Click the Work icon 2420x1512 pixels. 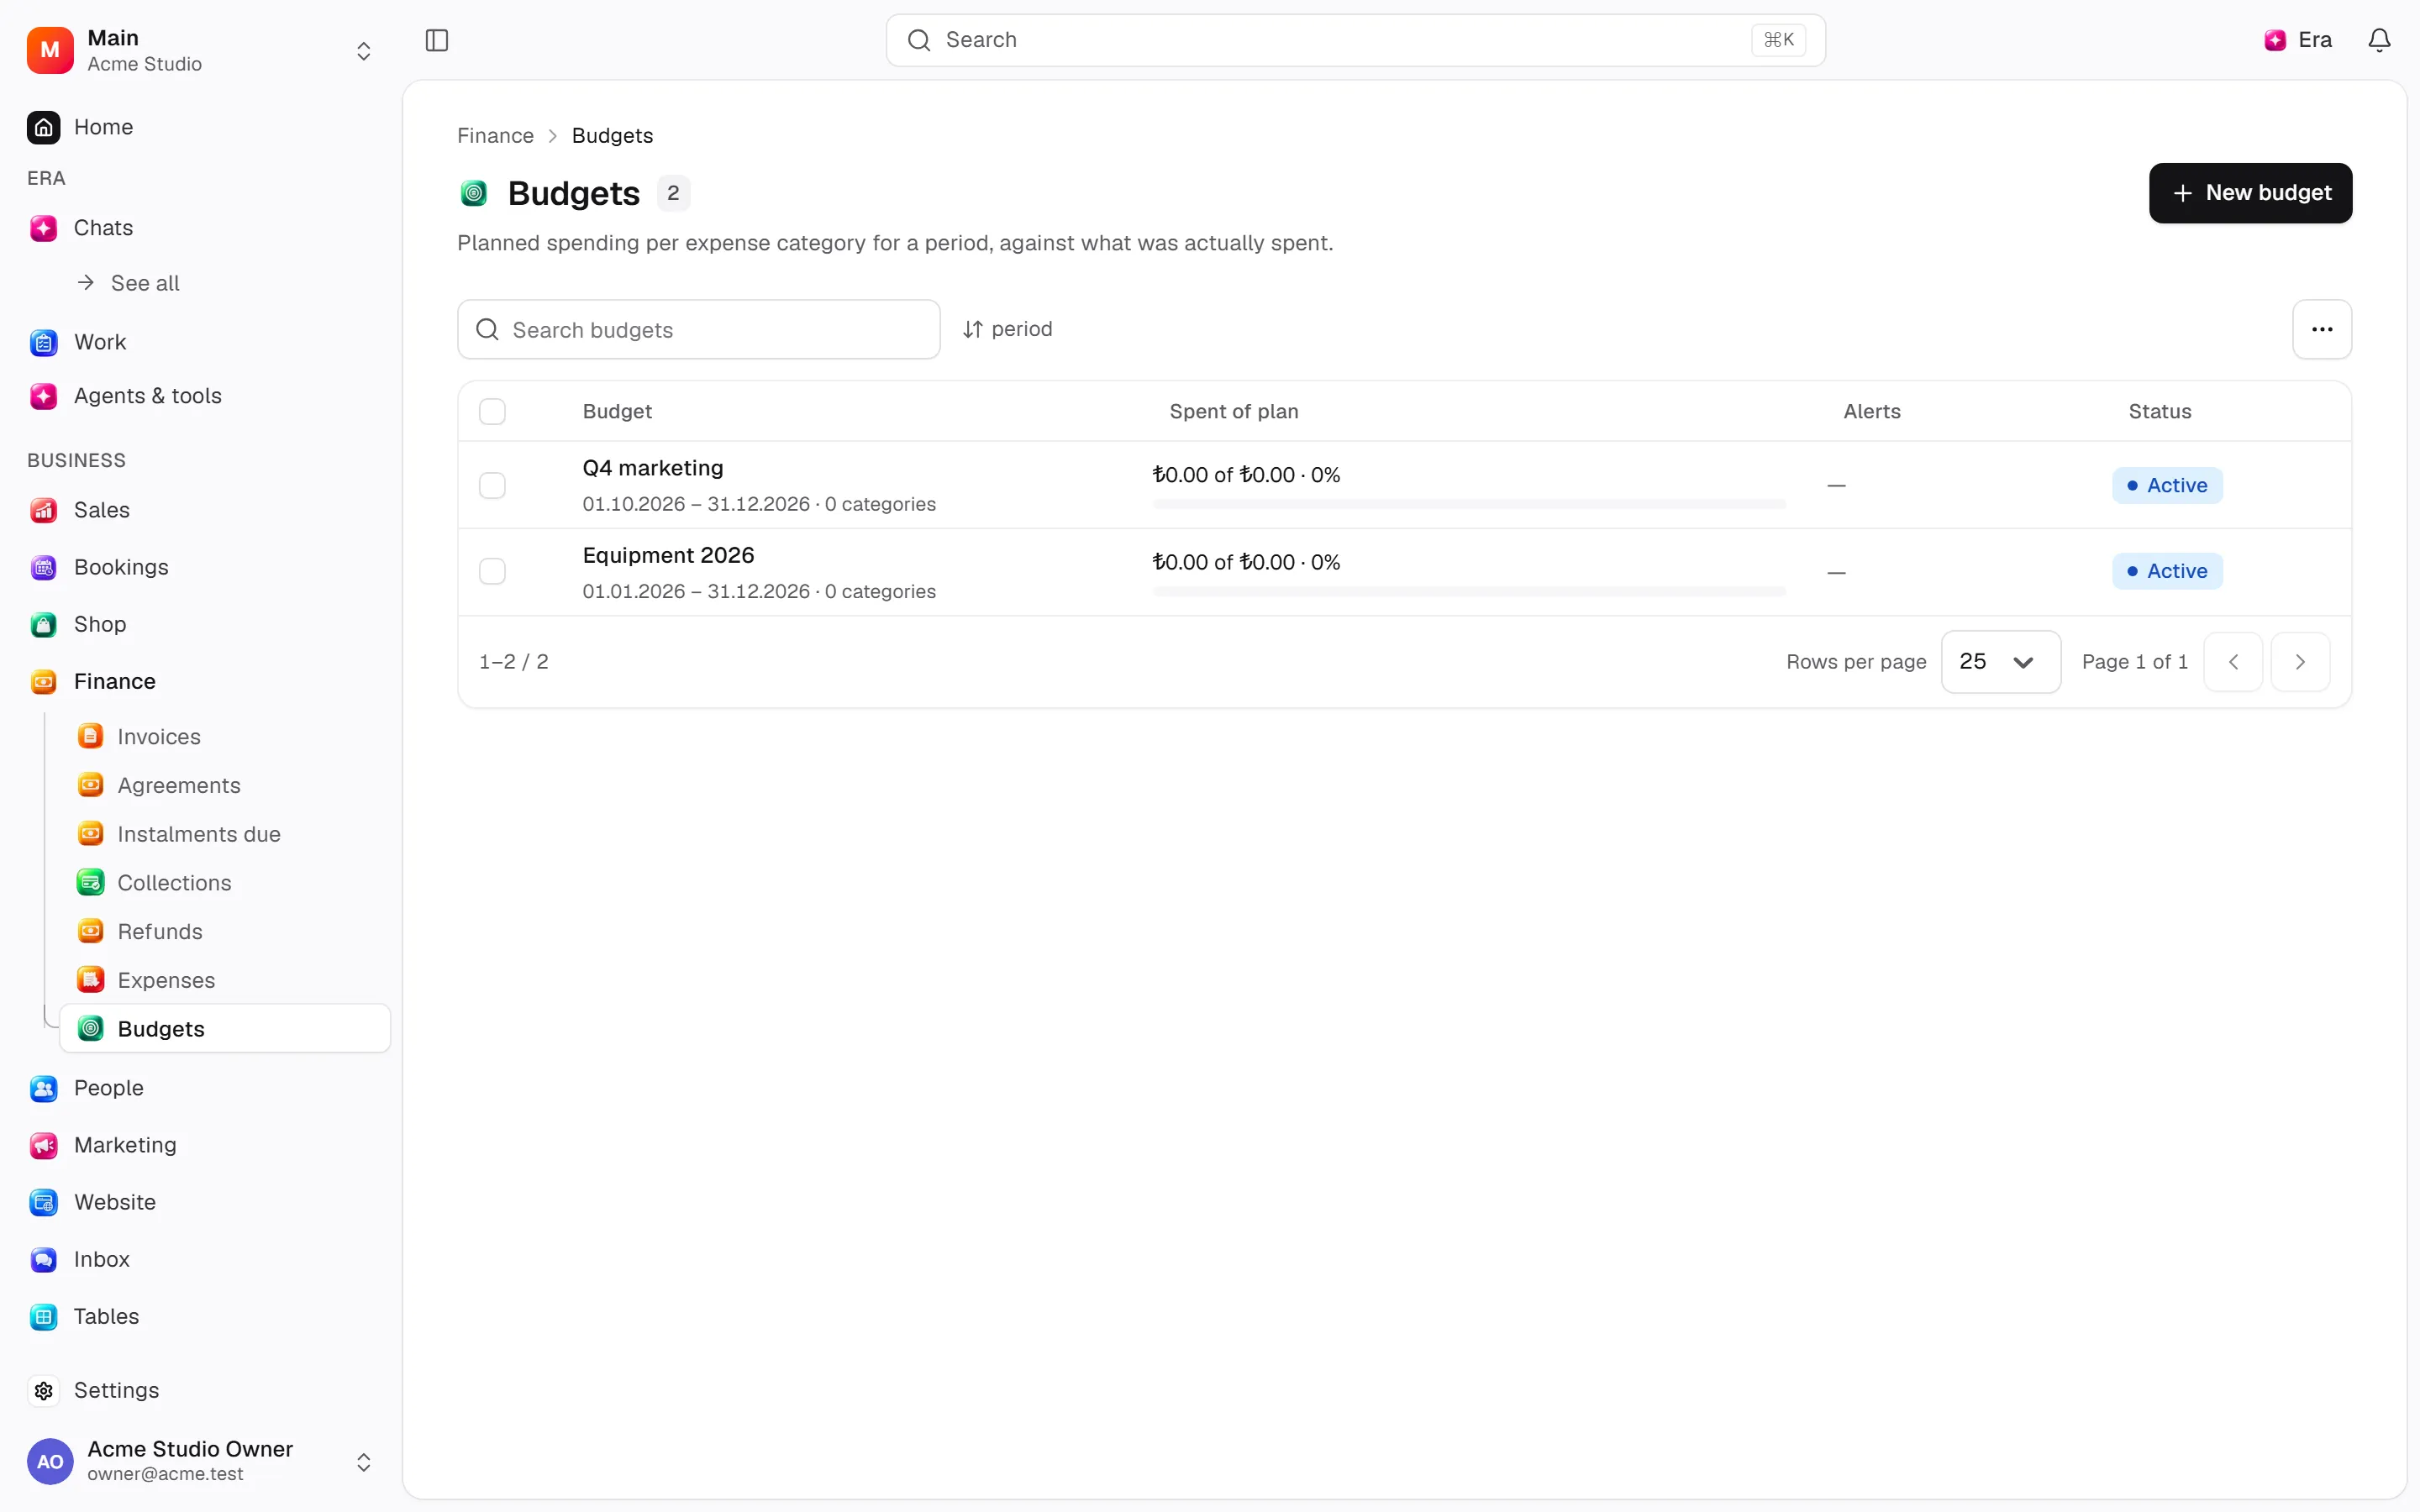[43, 342]
